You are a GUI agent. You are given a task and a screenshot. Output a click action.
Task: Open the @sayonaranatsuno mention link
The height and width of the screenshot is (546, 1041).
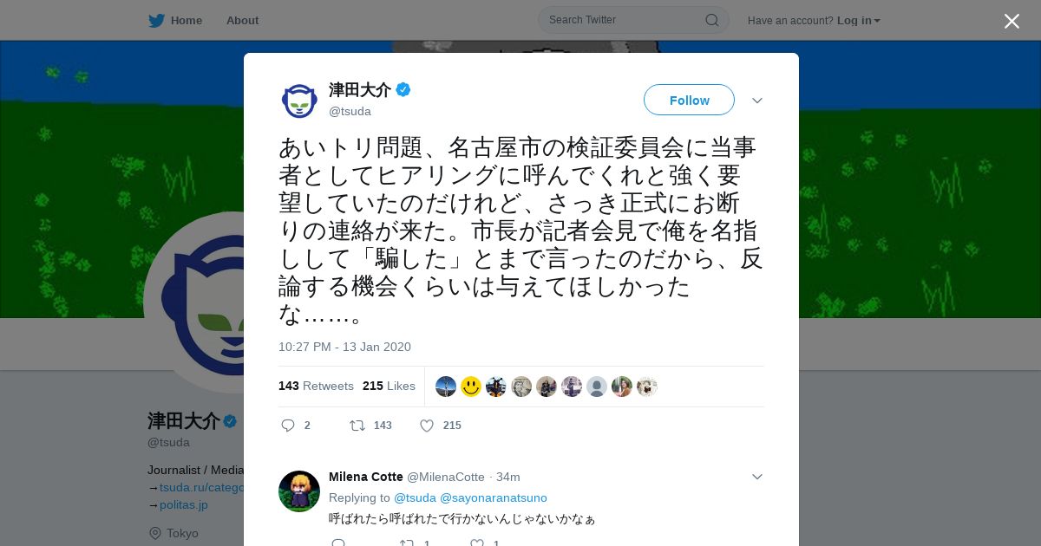click(x=494, y=497)
